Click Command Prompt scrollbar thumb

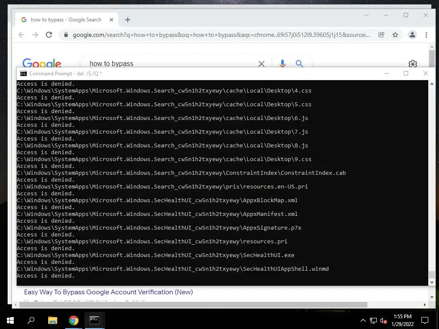(432, 275)
